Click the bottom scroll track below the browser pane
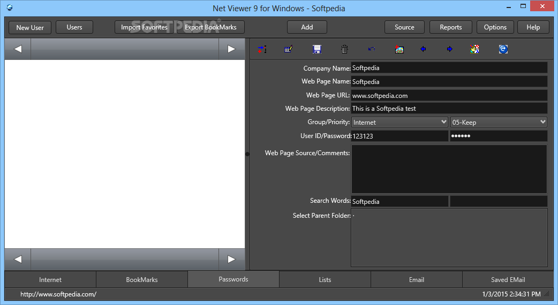The image size is (558, 305). [125, 259]
